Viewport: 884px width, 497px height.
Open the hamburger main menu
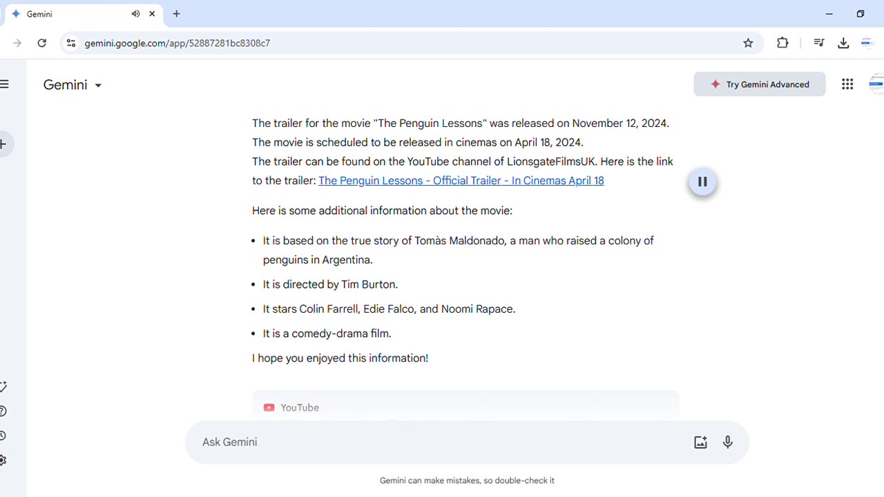[4, 84]
